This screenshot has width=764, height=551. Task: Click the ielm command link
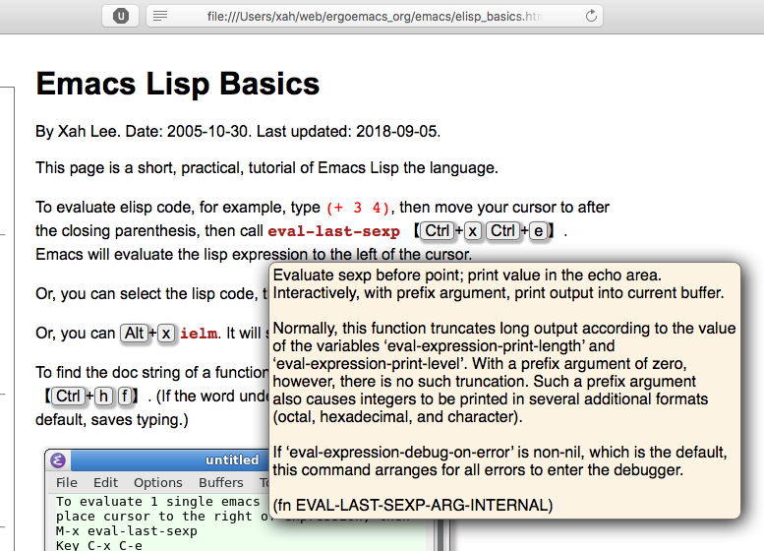199,334
